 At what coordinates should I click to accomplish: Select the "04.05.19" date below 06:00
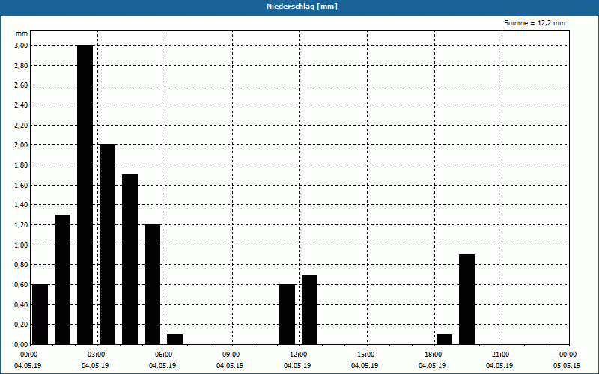tap(162, 365)
